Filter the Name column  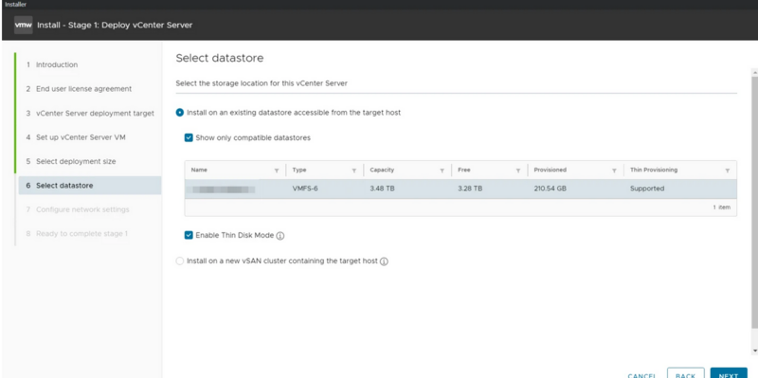point(277,171)
